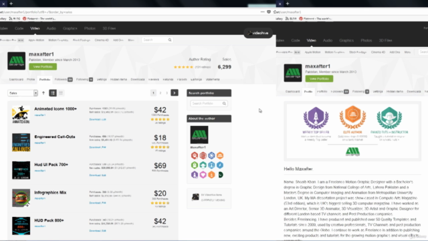This screenshot has width=428, height=241.
Task: Switch to grid list view icon
Action: tap(53, 93)
